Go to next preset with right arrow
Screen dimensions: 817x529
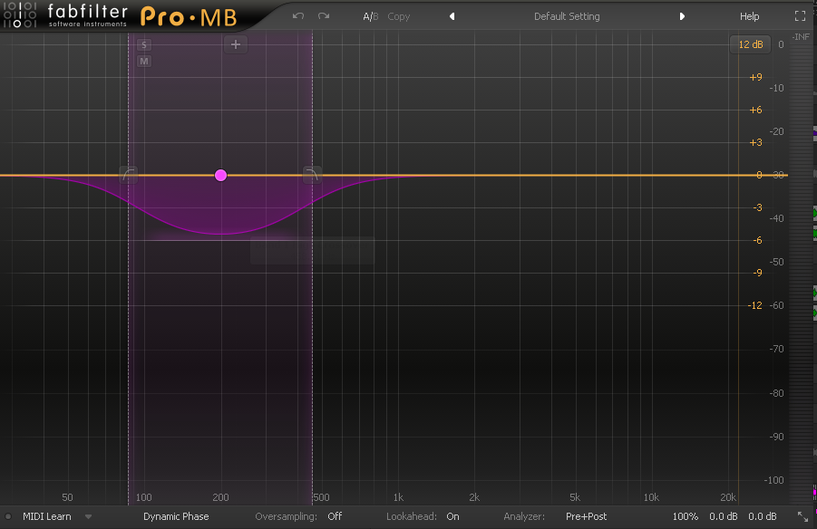pyautogui.click(x=682, y=15)
